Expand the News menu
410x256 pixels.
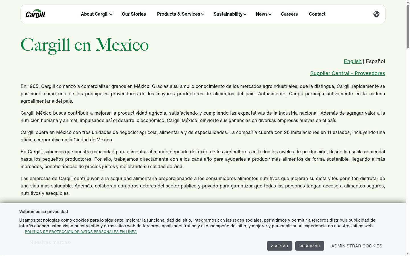click(x=264, y=14)
